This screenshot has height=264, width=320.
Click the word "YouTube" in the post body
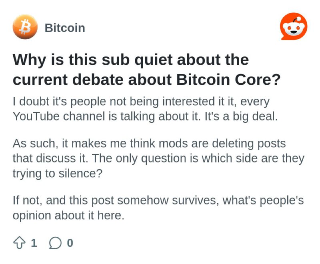(x=36, y=116)
